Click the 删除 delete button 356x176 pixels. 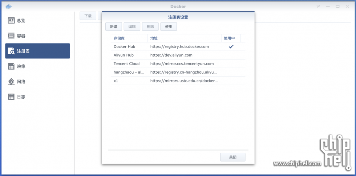[x=150, y=26]
